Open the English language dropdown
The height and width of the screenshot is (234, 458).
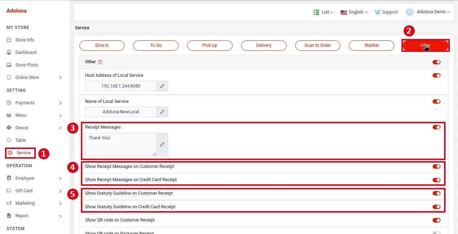(x=354, y=12)
